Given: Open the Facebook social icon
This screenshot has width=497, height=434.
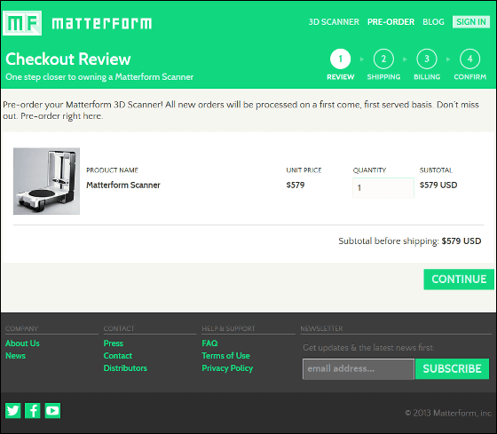Looking at the screenshot, I should tap(33, 411).
